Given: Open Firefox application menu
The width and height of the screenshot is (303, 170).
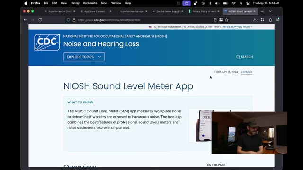Looking at the screenshot, I should [278, 20].
